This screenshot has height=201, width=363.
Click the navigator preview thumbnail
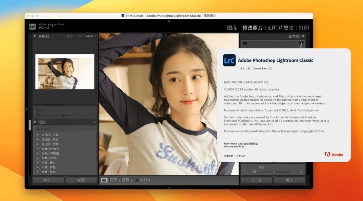(65, 71)
